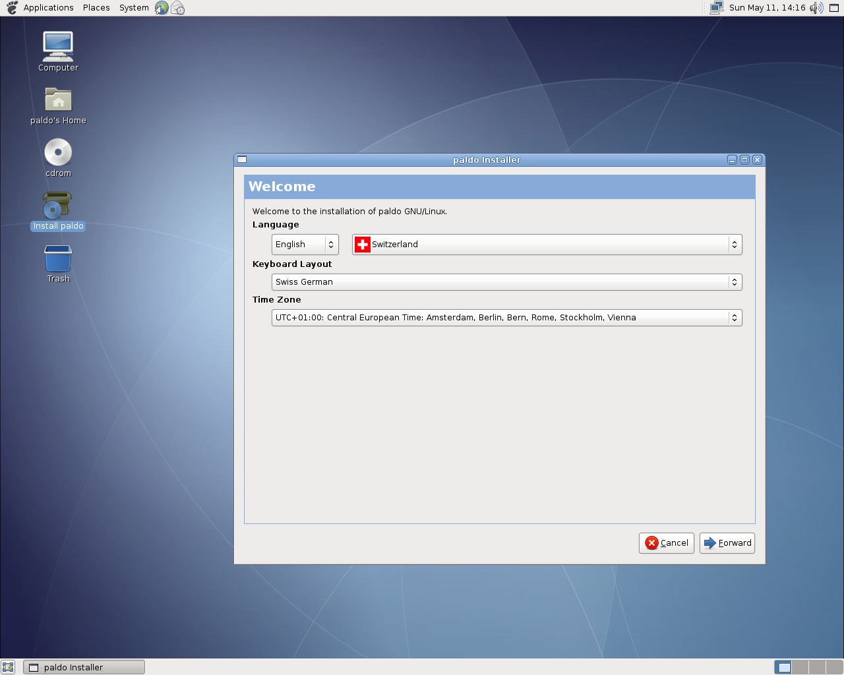Click the cdrom disc icon
Viewport: 844px width, 675px height.
(x=58, y=152)
